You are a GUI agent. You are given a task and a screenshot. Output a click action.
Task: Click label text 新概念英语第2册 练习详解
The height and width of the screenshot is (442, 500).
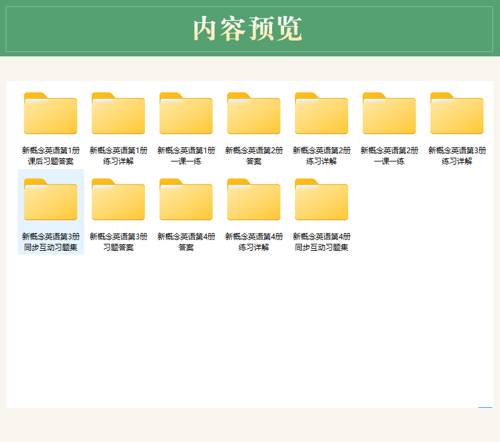[x=322, y=156]
